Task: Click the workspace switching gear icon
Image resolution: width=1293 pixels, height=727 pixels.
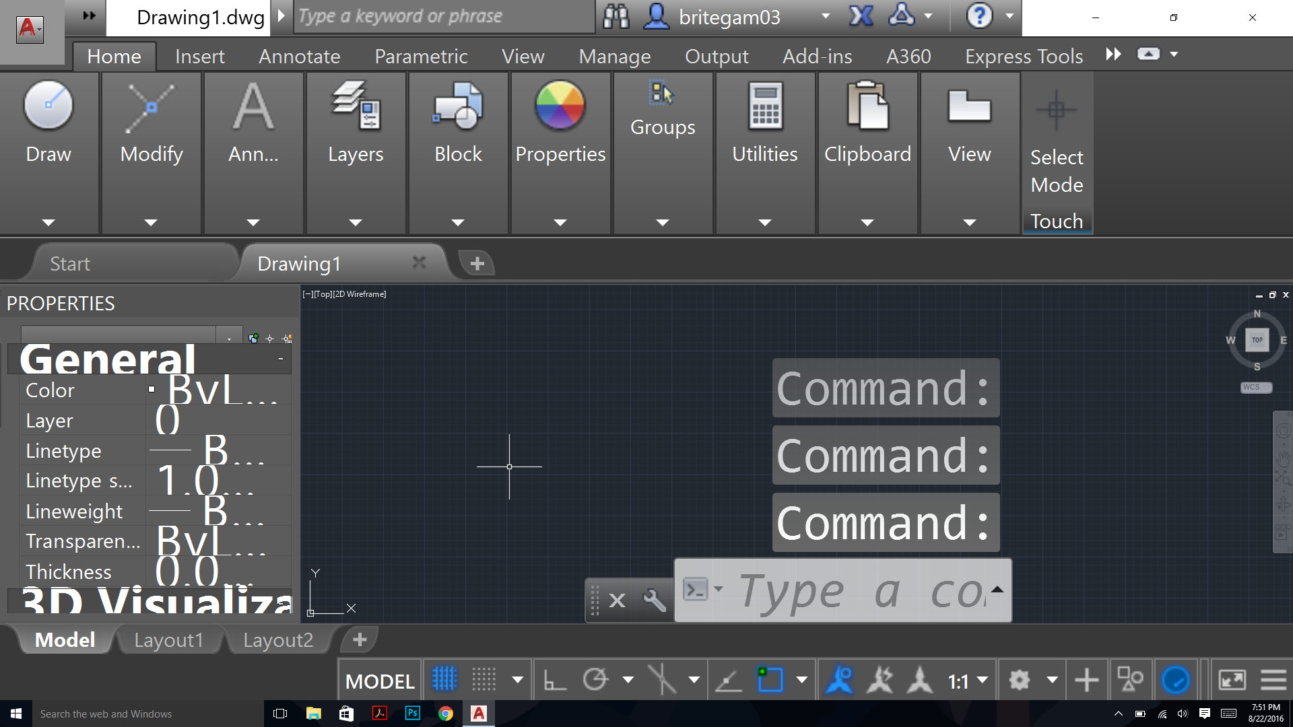Action: [1020, 681]
